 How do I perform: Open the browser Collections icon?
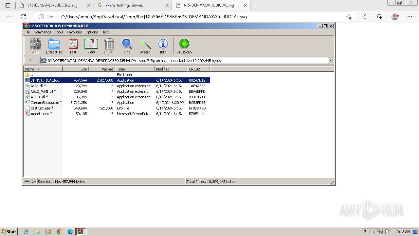[380, 17]
